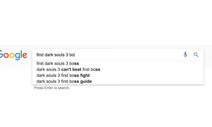The width and height of the screenshot is (212, 127).
Task: Select suggestion "first dark souls 3 boss"
Action: (x=58, y=63)
